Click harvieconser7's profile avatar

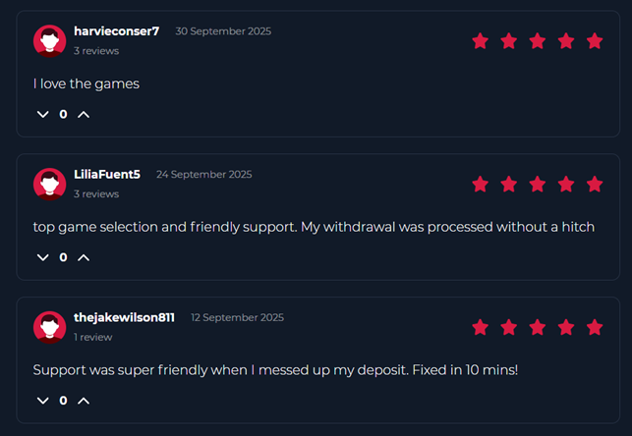click(x=49, y=40)
